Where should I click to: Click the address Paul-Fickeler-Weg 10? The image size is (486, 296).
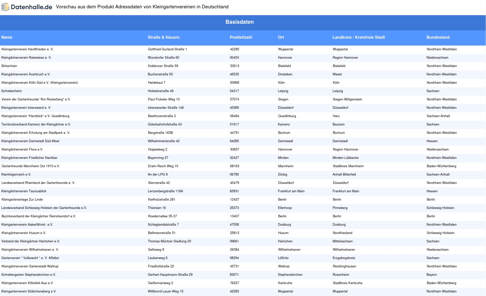click(x=164, y=99)
